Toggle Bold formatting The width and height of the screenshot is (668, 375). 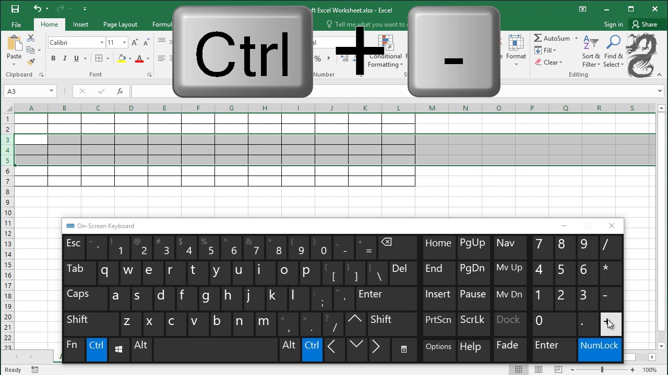pyautogui.click(x=53, y=58)
